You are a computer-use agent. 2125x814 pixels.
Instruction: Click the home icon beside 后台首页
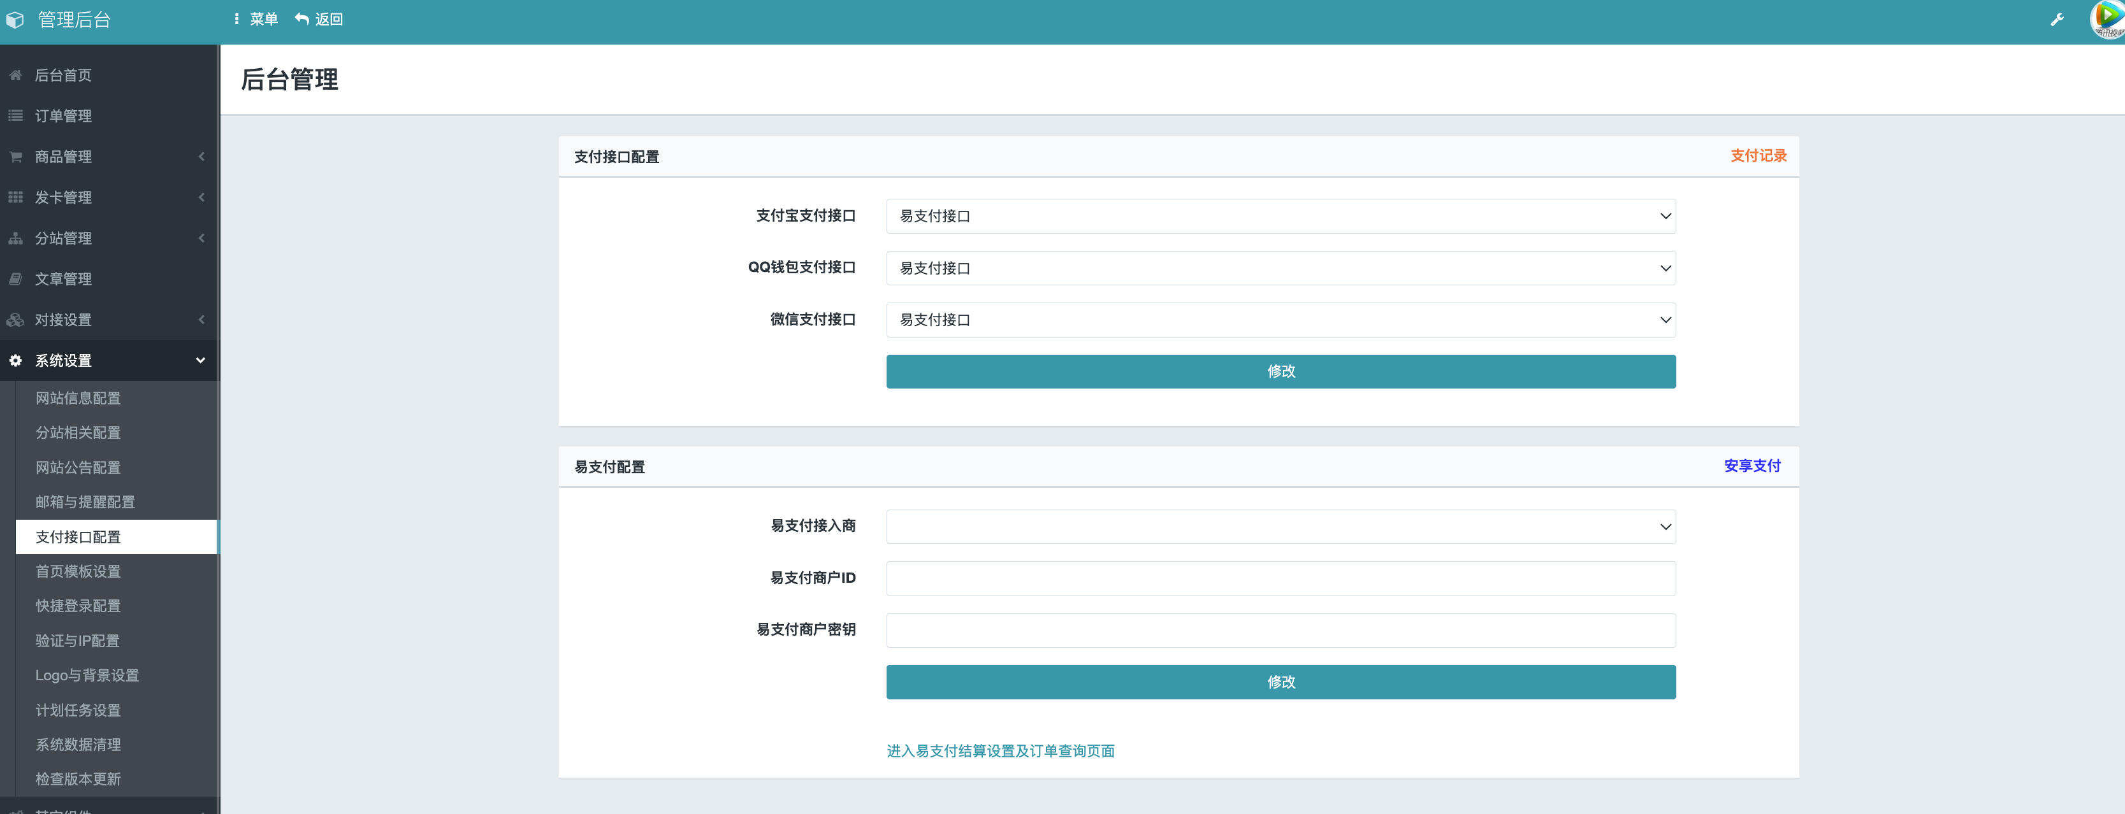coord(16,75)
